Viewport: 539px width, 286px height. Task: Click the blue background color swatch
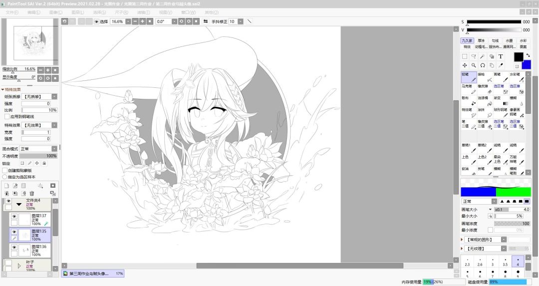pos(527,64)
